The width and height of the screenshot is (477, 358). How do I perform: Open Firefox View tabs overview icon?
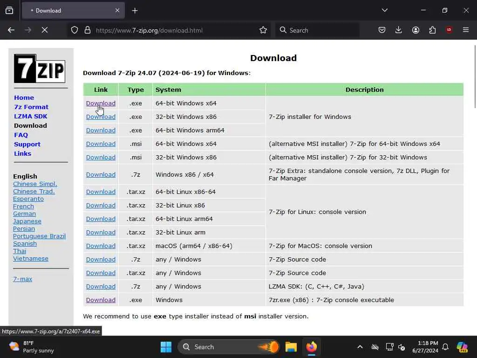tap(9, 10)
